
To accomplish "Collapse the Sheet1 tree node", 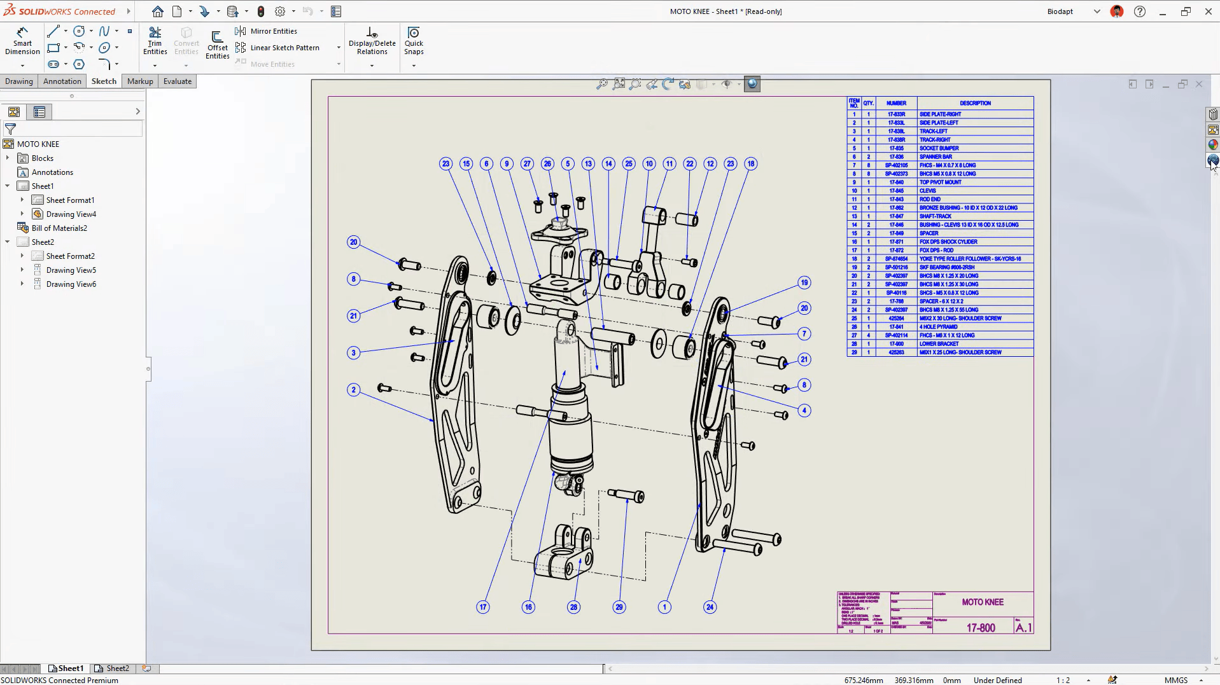I will (x=8, y=186).
